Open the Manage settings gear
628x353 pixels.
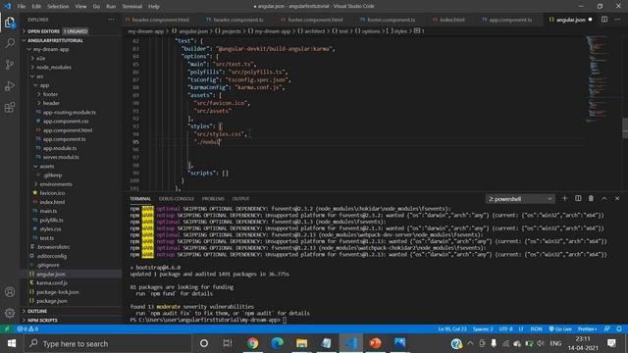[x=10, y=313]
